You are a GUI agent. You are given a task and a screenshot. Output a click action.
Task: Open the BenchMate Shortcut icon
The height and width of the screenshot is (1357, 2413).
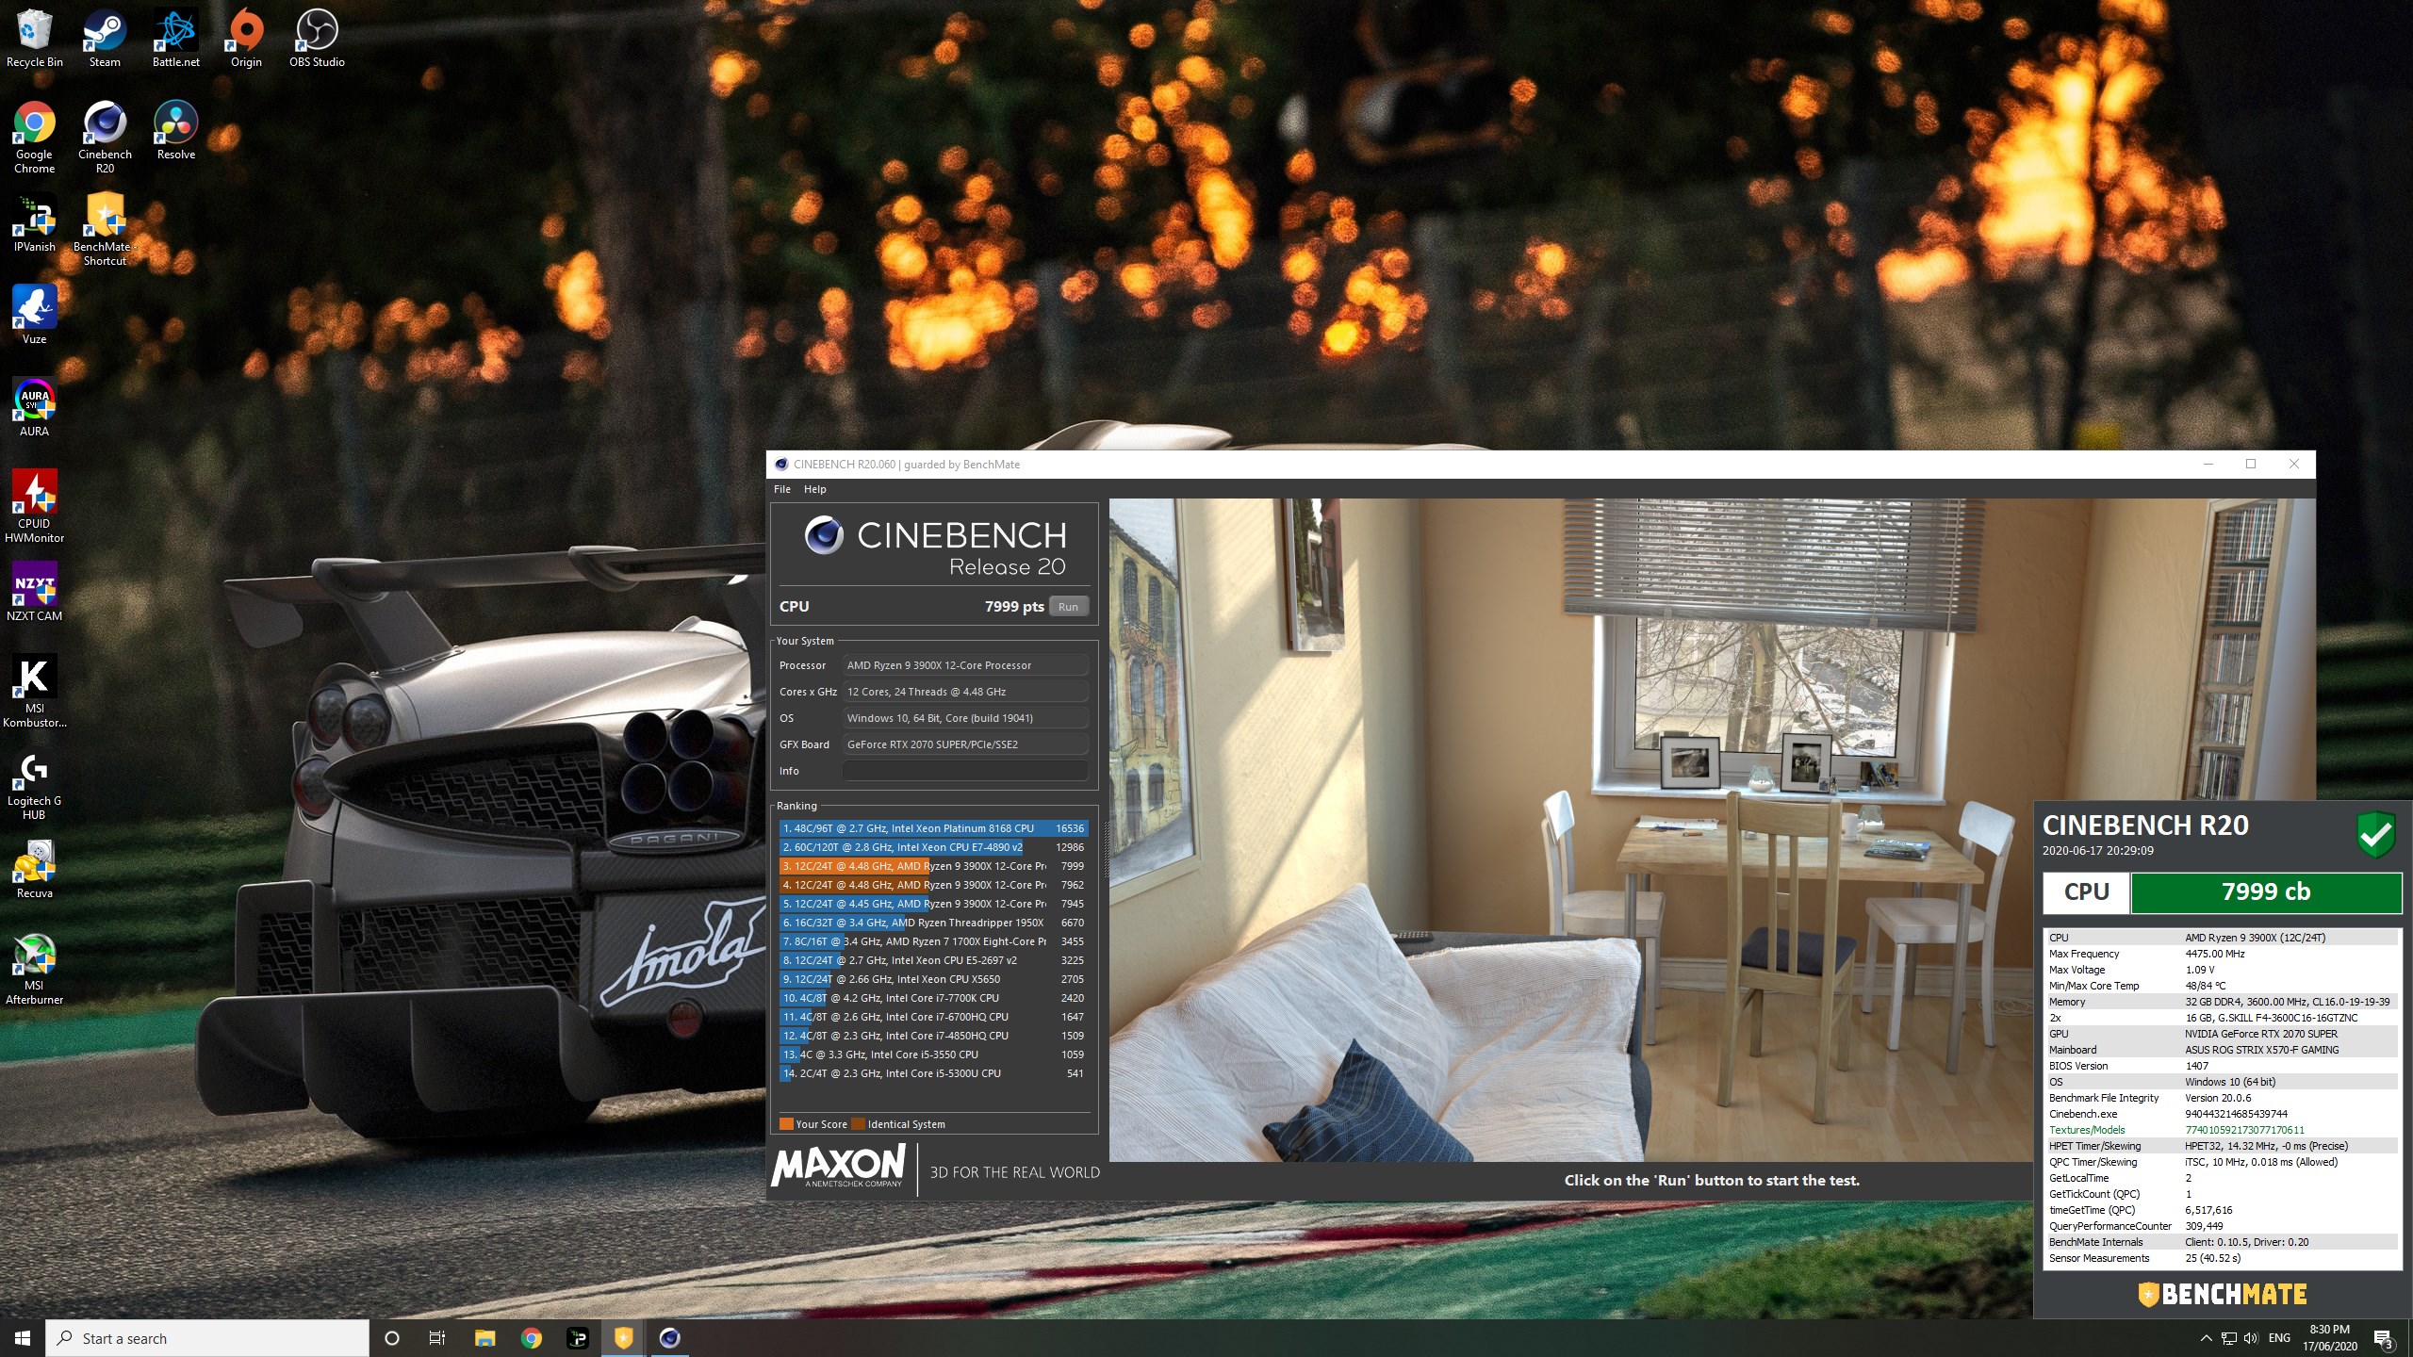tap(105, 230)
